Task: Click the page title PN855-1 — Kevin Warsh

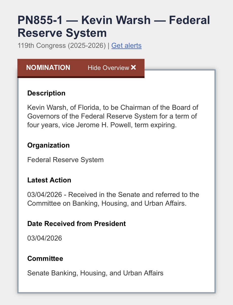Action: click(x=114, y=27)
